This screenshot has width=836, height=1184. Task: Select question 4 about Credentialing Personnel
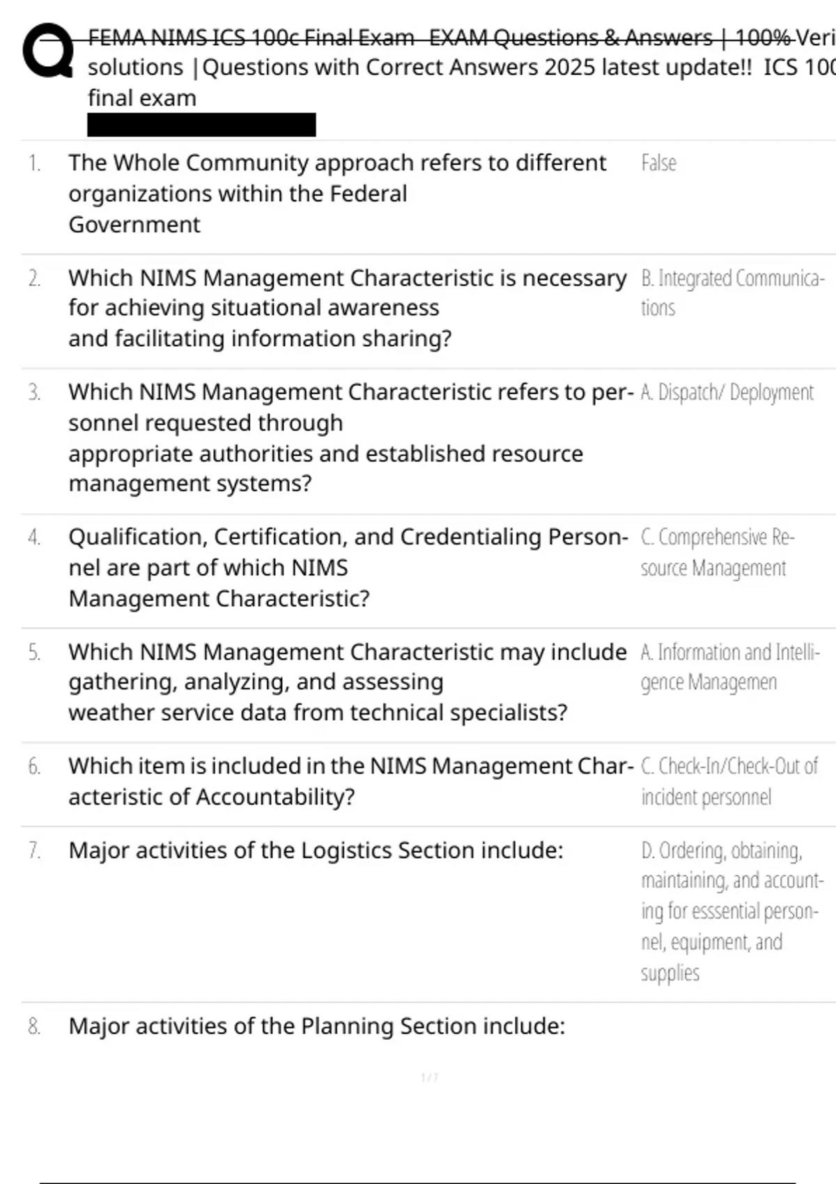click(x=348, y=568)
